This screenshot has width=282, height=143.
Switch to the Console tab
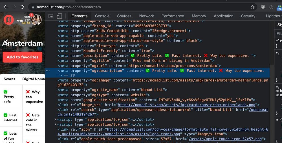click(102, 16)
